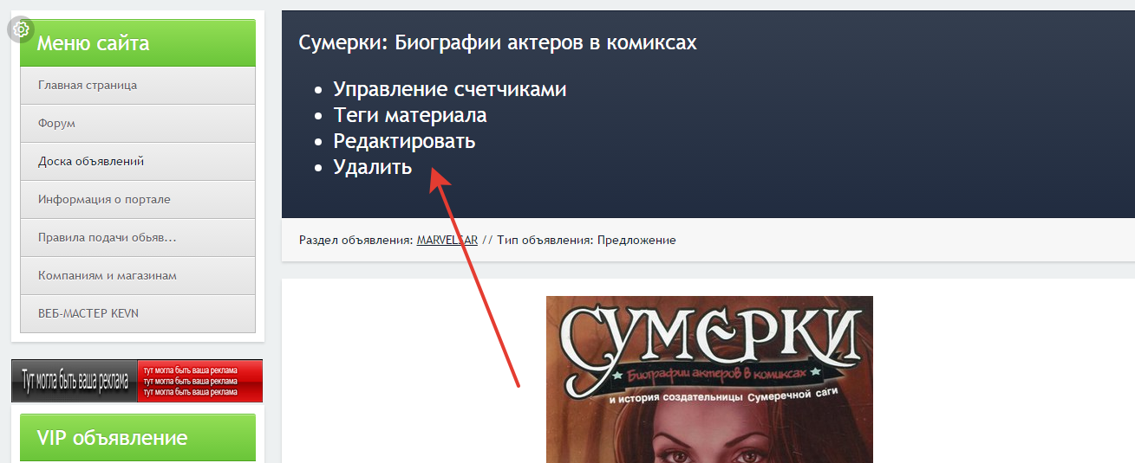Click the VIP объявление header
Viewport: 1135px width, 463px height.
click(138, 438)
